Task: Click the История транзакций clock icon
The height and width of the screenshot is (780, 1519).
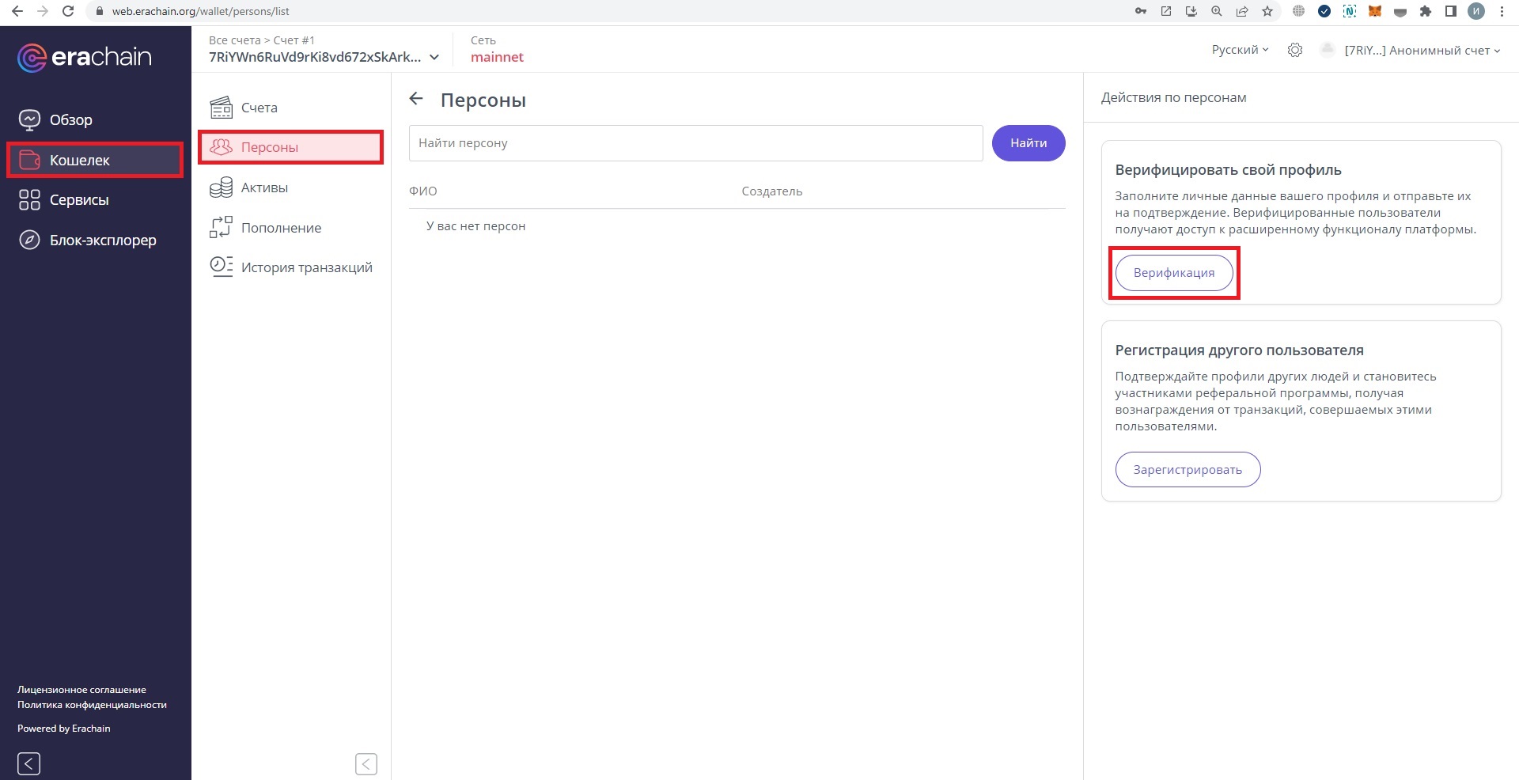Action: pyautogui.click(x=221, y=267)
